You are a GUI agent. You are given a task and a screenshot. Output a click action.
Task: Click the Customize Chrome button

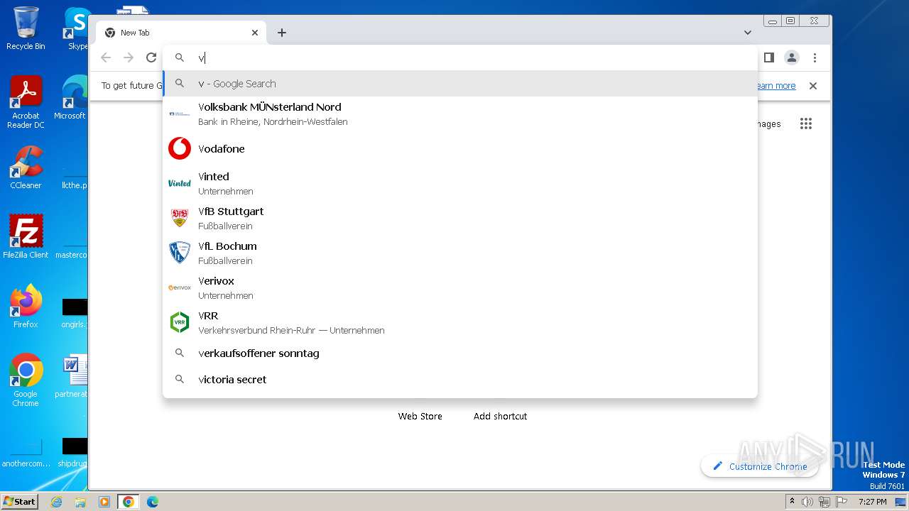tap(759, 466)
